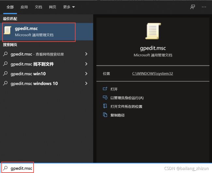
Task: Open the C:\WINDOWS\system32 location link
Action: (x=153, y=73)
